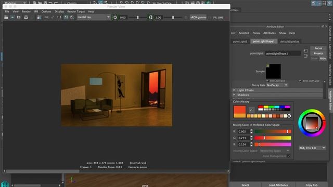Viewport: 333px width, 187px height.
Task: Click the exposure slider handle
Action: (137, 17)
